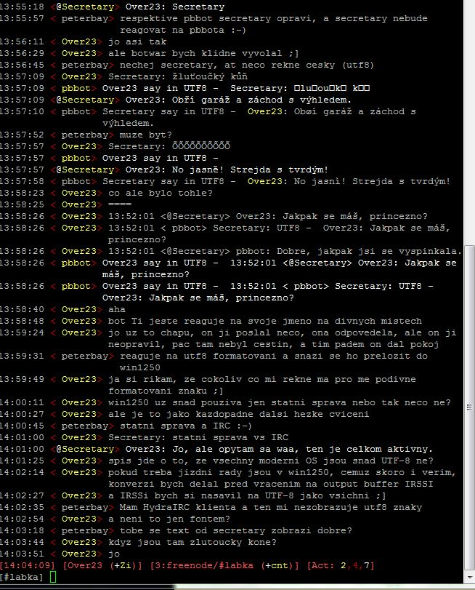Click the vertical scrollbar thumb
475x590 pixels.
468,407
